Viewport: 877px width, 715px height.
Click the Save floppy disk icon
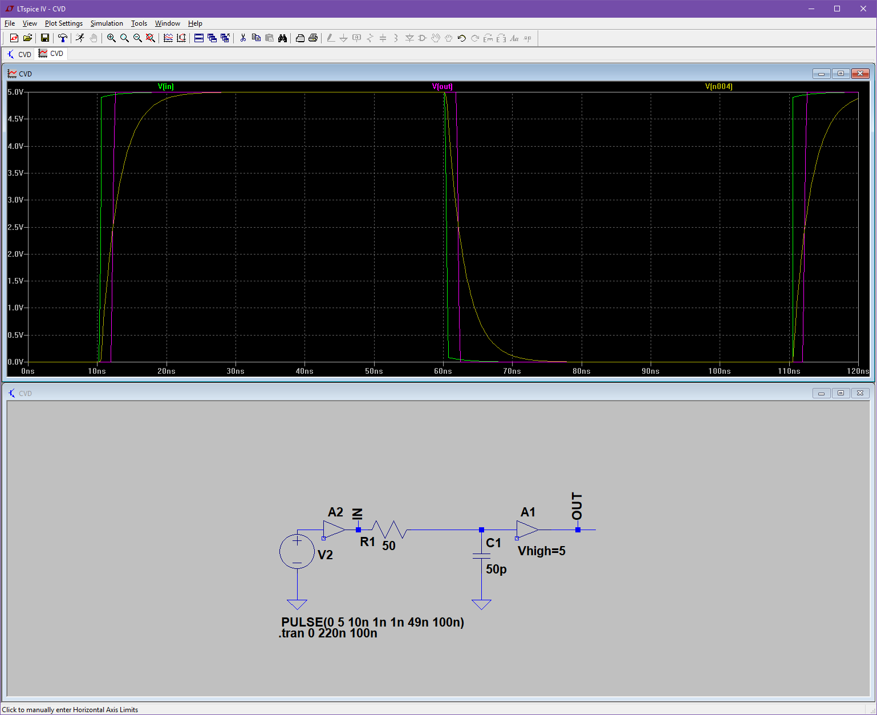click(x=45, y=38)
